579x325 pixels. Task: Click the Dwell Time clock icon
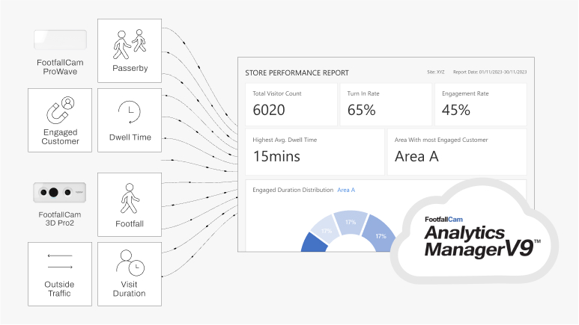tap(130, 111)
